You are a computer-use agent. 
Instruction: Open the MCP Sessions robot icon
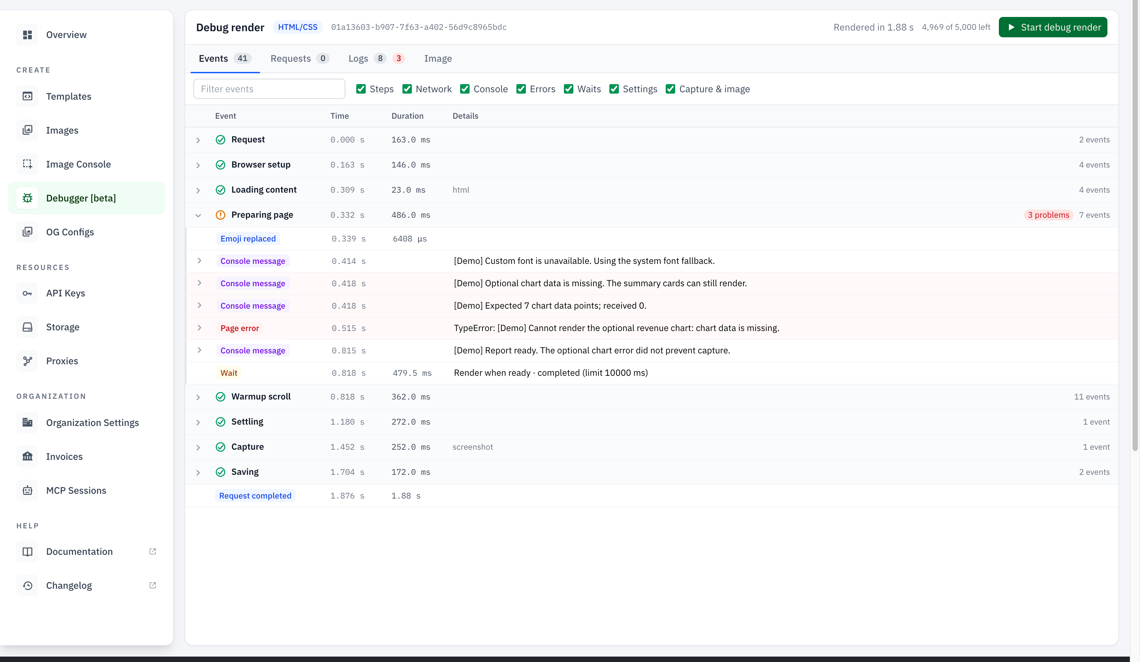[x=27, y=490]
